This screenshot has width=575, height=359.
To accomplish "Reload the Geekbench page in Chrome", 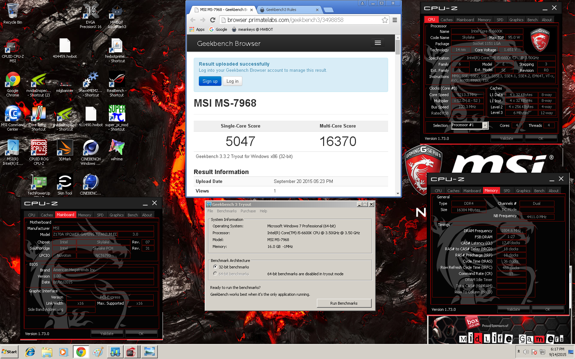I will point(213,20).
